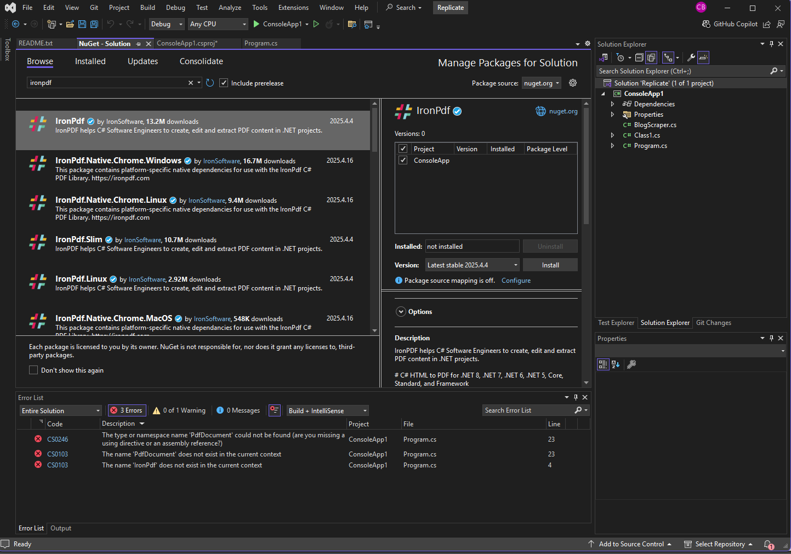The image size is (791, 554).
Task: Open the CS0246 error code link
Action: coord(58,439)
